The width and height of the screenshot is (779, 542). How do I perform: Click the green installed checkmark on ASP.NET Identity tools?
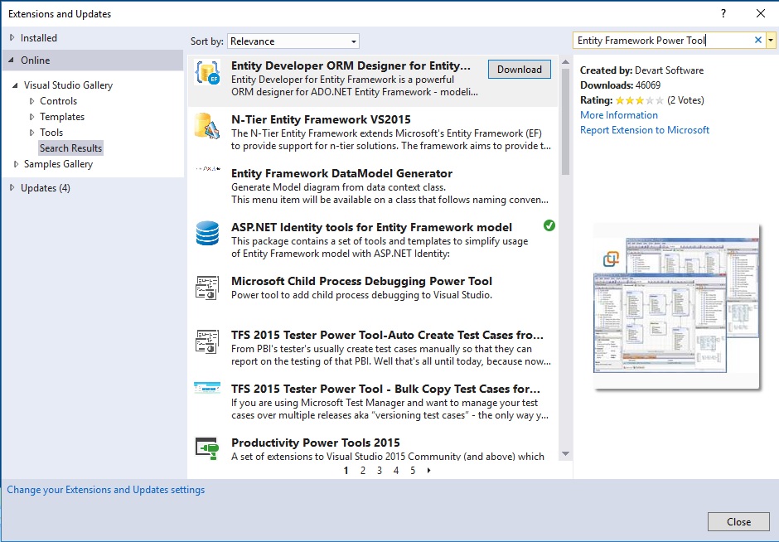[549, 225]
